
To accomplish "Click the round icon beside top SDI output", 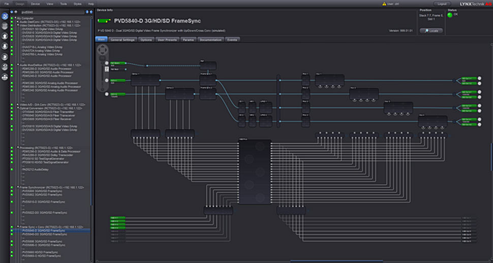I will pyautogui.click(x=479, y=78).
